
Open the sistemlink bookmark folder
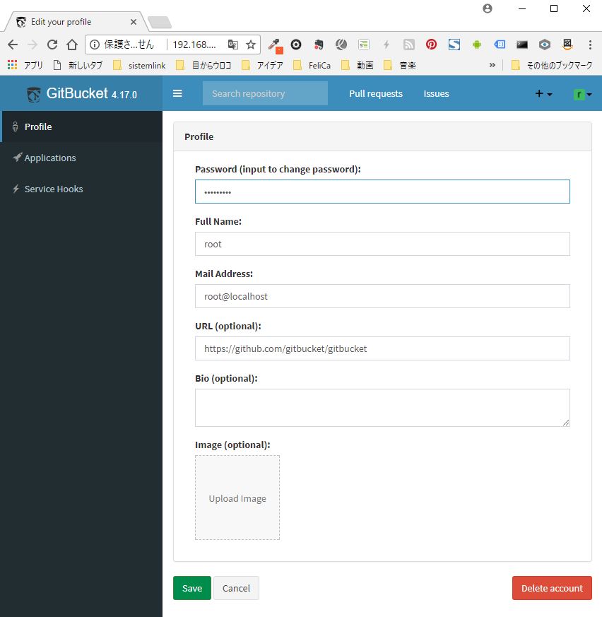pos(139,65)
